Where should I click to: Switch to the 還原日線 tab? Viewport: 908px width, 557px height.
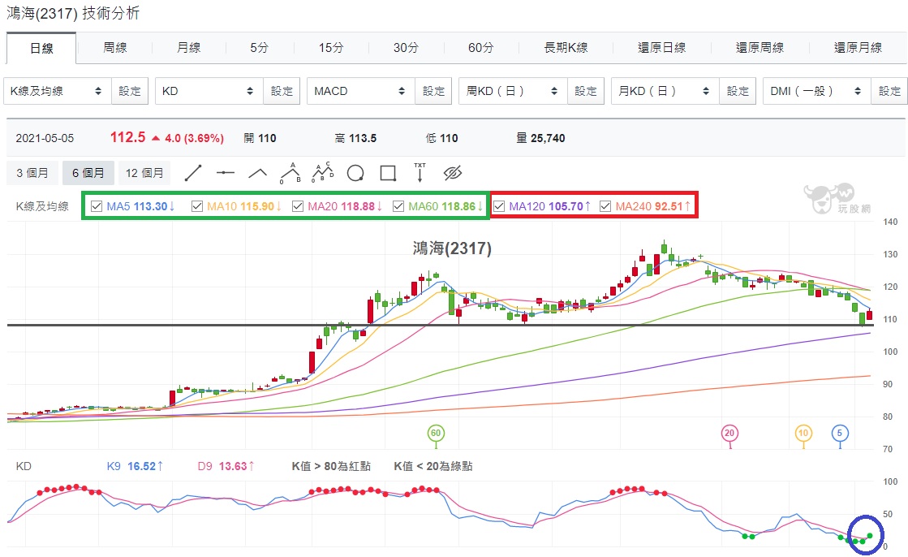(662, 48)
